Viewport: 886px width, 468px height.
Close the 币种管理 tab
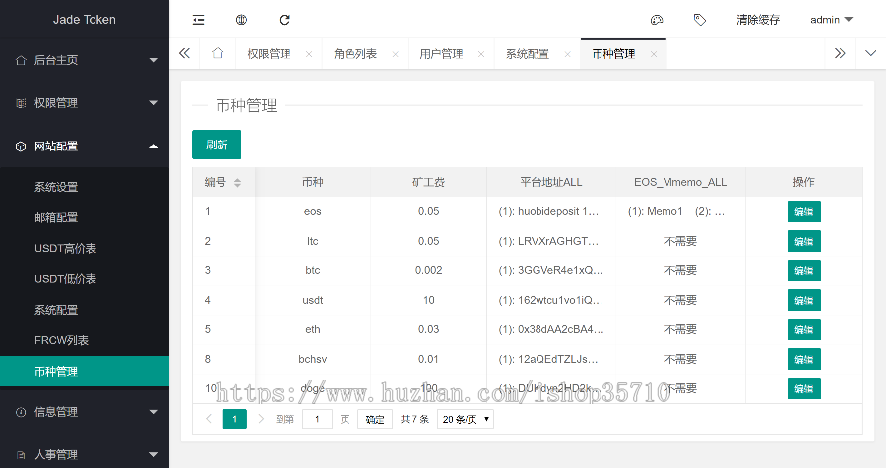coord(654,54)
